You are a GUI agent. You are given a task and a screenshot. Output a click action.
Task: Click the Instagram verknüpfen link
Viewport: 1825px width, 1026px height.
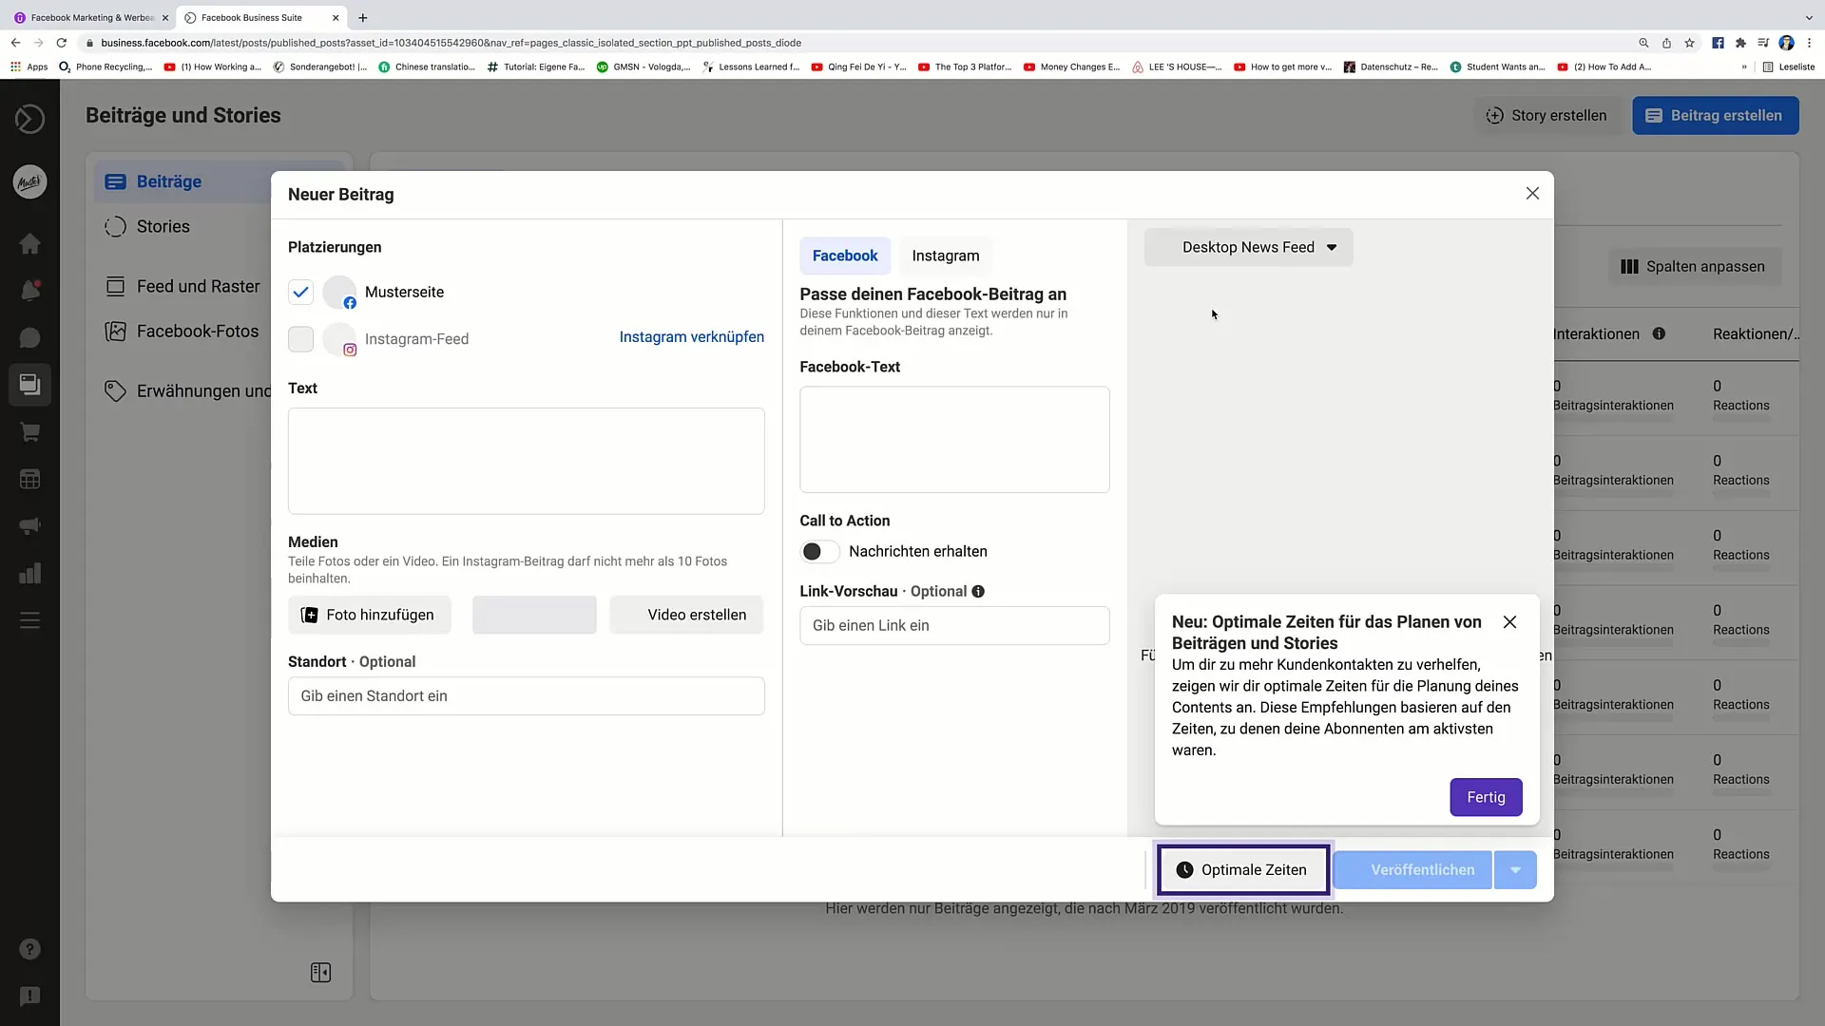click(x=691, y=337)
